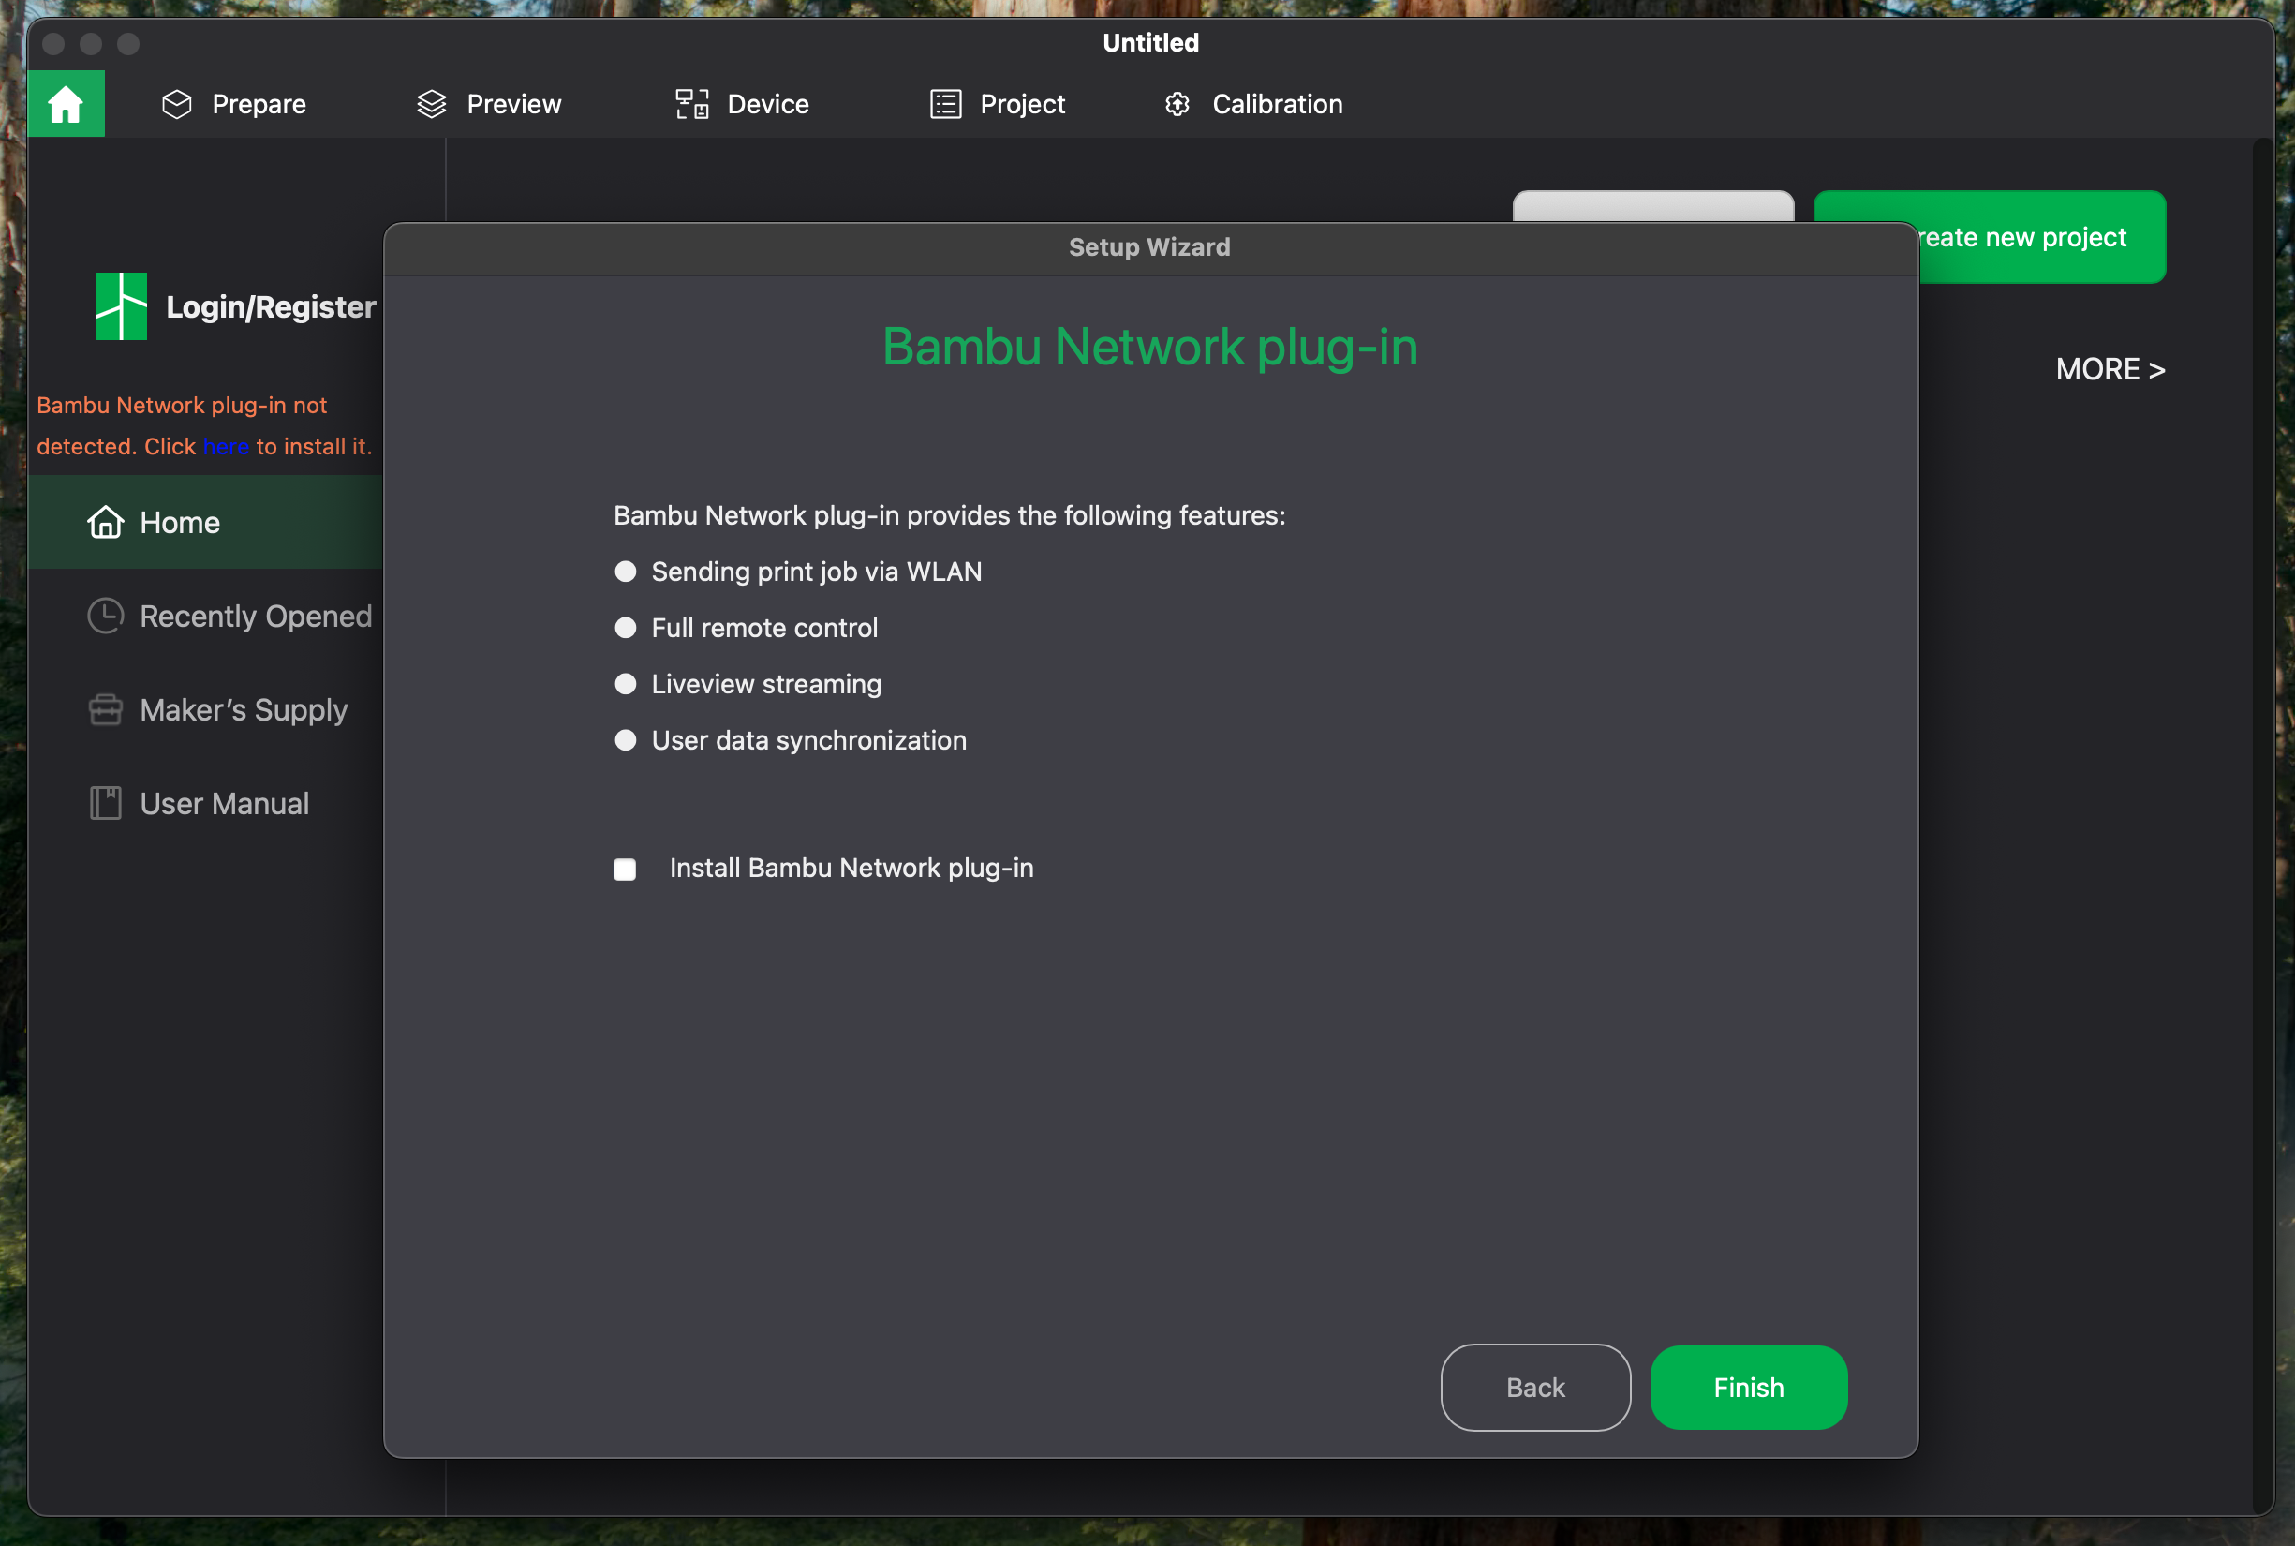Viewport: 2295px width, 1546px height.
Task: Click the Prepare cube icon
Action: coord(176,103)
